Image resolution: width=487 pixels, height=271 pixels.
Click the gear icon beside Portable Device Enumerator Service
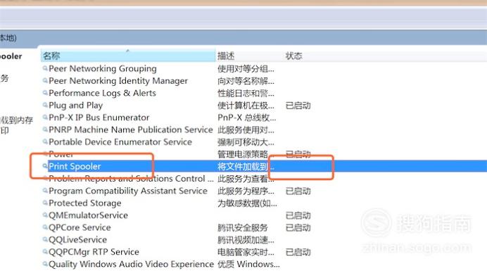point(45,142)
